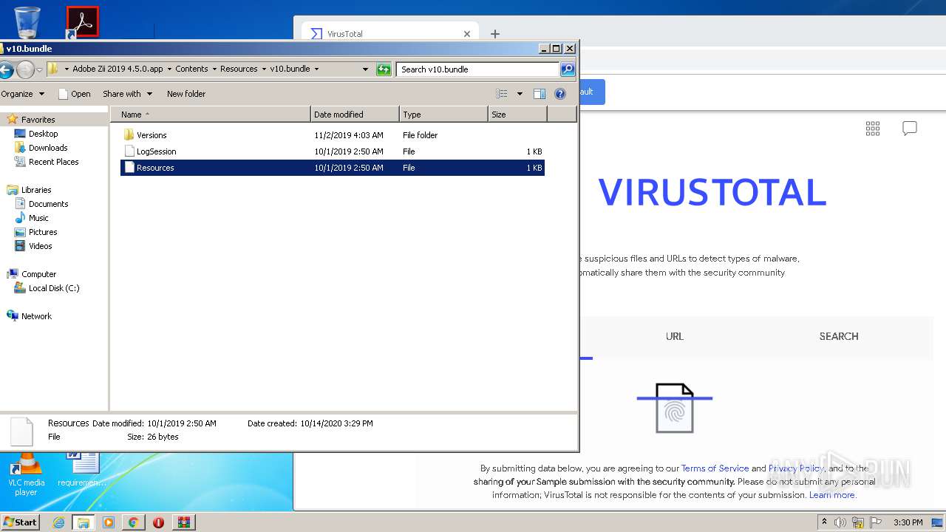The height and width of the screenshot is (532, 946).
Task: Open the WinRAR taskbar icon
Action: click(x=183, y=522)
